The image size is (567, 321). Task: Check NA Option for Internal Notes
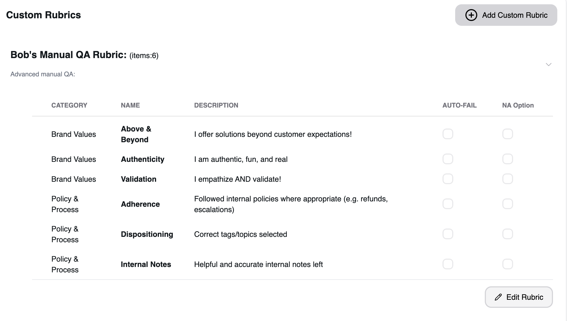[507, 264]
